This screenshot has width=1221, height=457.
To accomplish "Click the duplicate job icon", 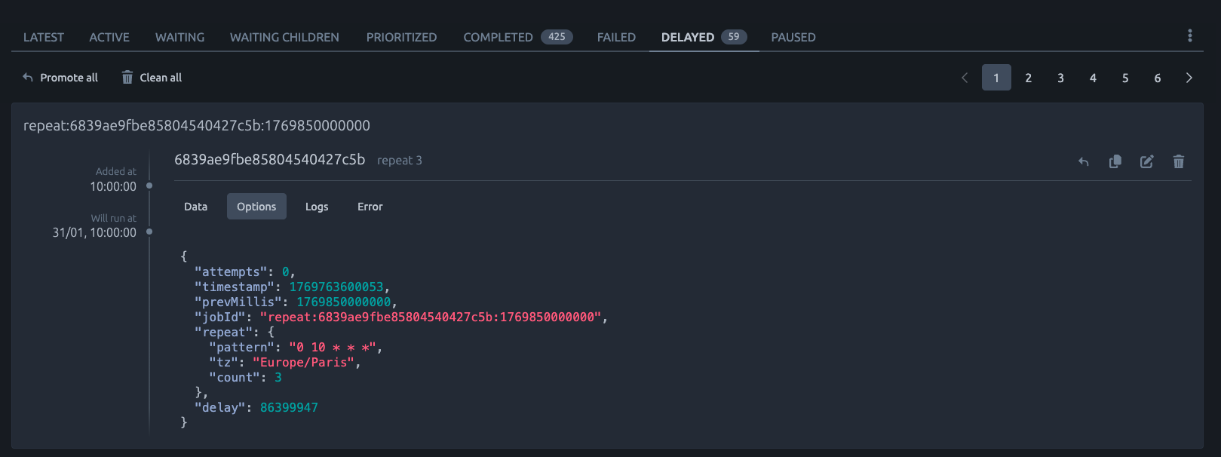I will tap(1115, 161).
